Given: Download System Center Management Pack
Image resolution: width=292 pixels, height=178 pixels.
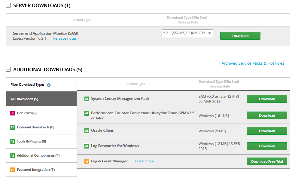Looking at the screenshot, I should (x=267, y=99).
